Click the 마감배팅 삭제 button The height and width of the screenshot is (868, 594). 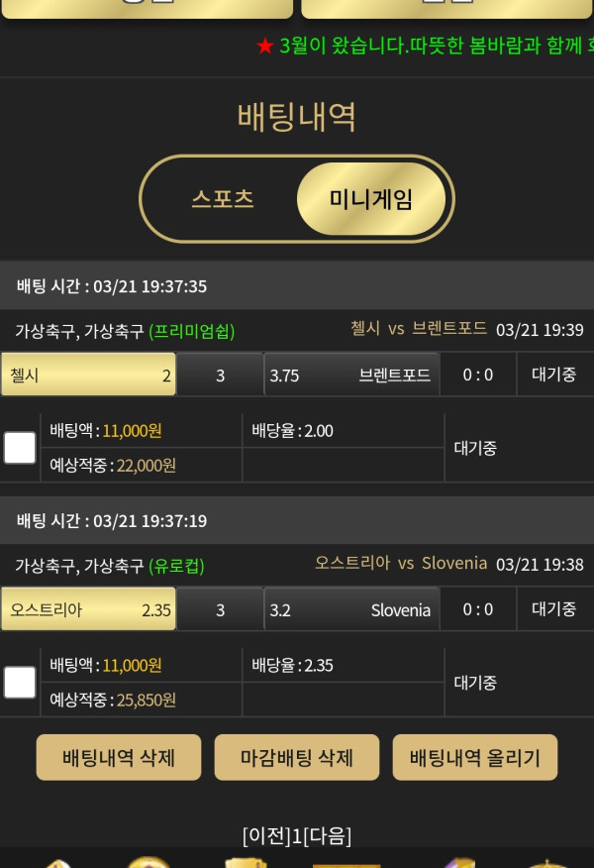click(297, 757)
